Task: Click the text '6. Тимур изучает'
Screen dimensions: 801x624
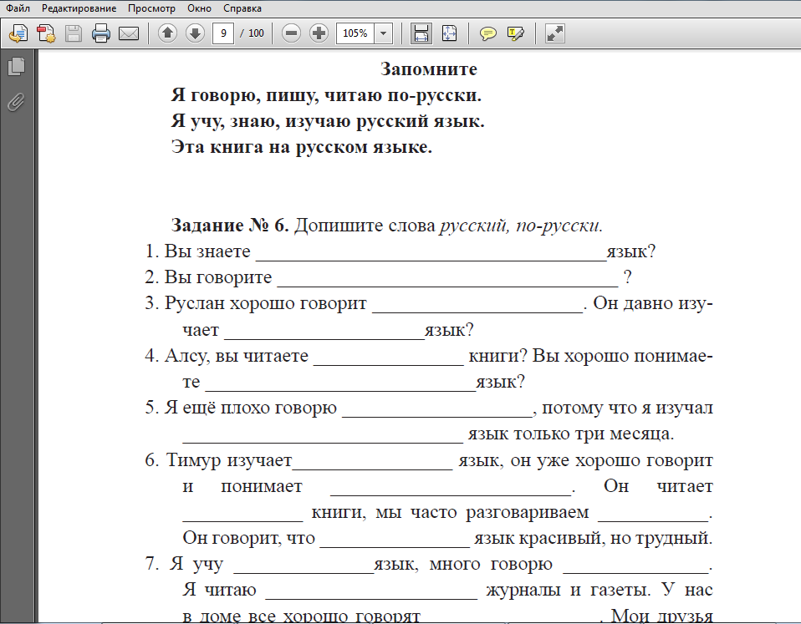Action: (x=218, y=460)
